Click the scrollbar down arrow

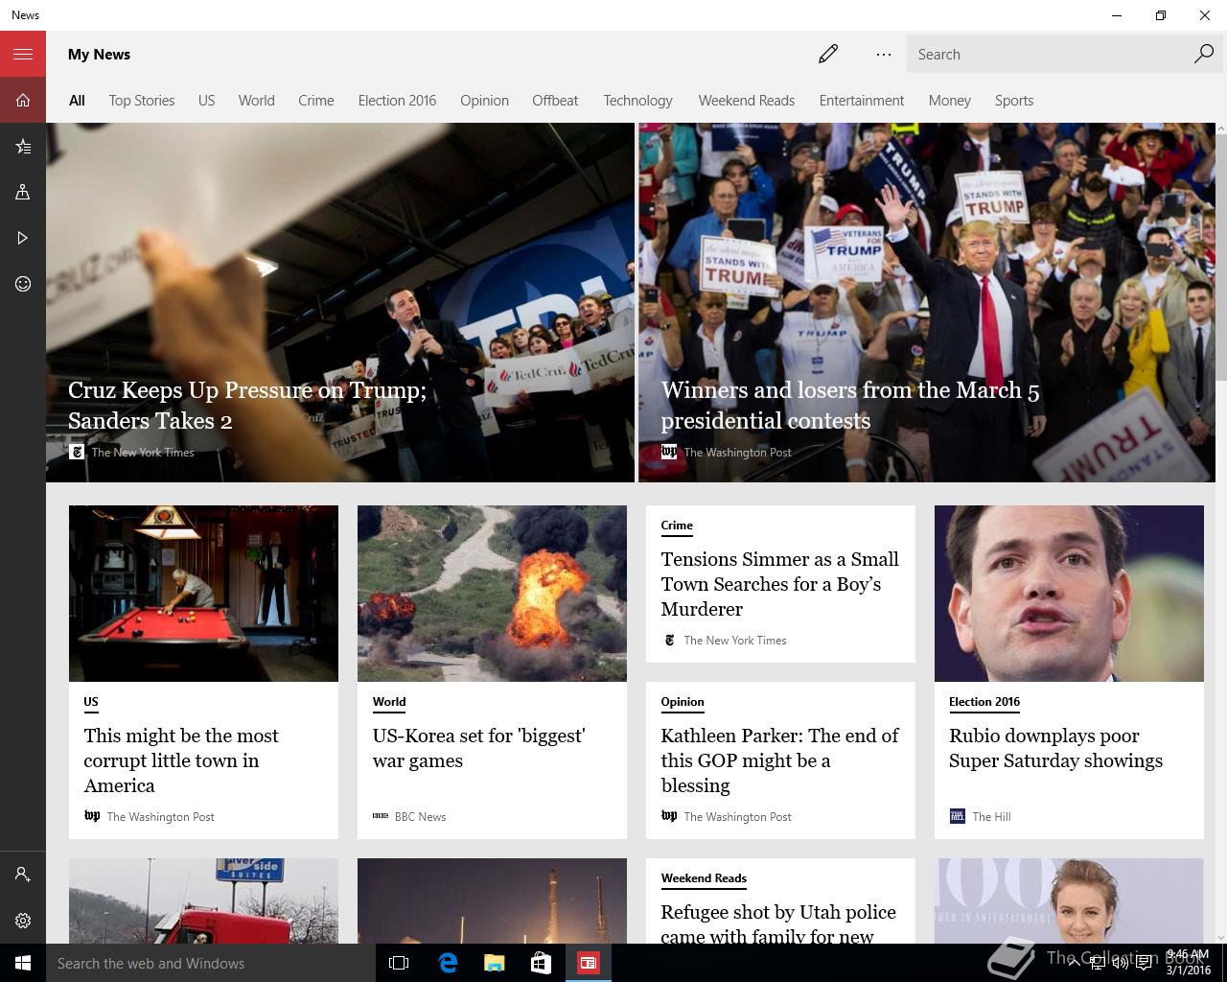click(x=1221, y=937)
